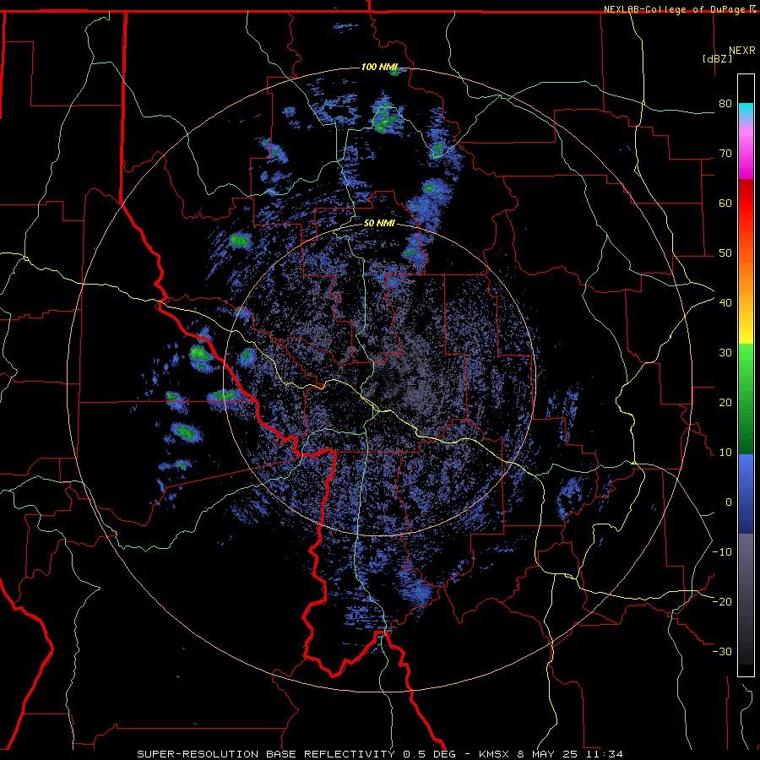Click the 20 dBZ scale value

pos(725,403)
